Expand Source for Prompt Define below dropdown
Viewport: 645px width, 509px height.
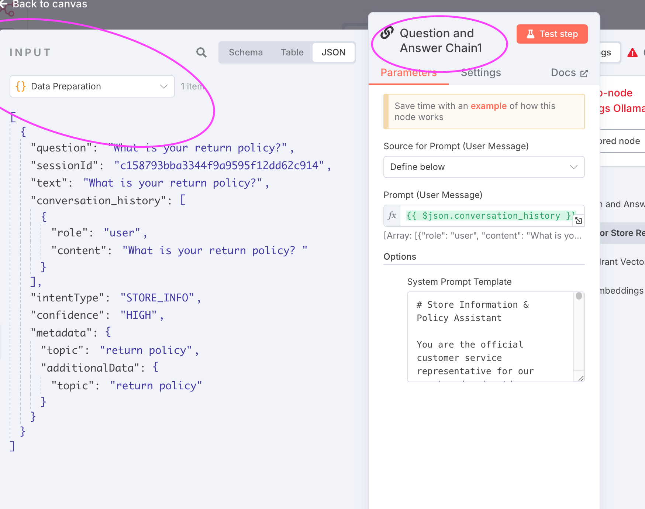pyautogui.click(x=484, y=167)
